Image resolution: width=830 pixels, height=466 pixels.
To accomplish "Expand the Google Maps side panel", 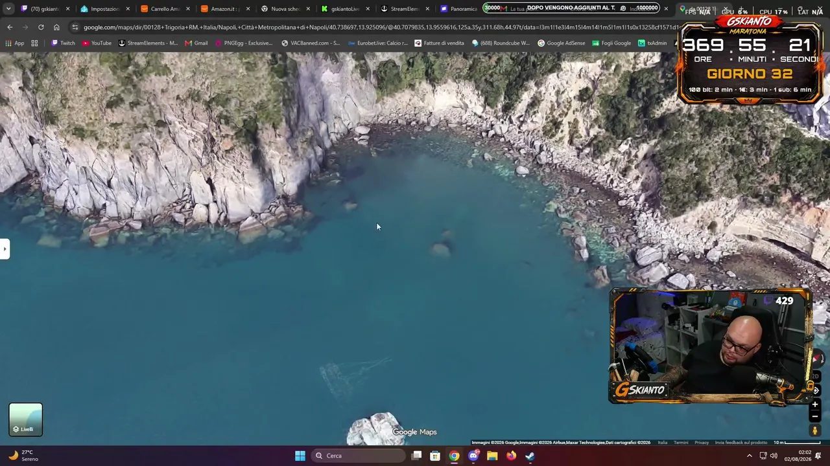I will click(x=5, y=249).
